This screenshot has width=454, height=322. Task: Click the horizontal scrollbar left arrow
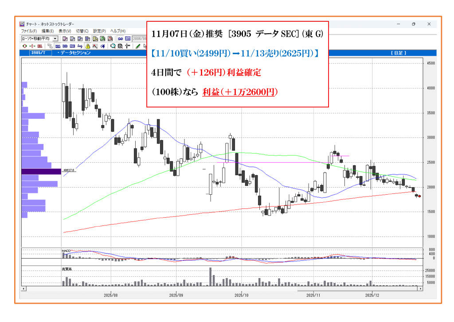(x=24, y=288)
